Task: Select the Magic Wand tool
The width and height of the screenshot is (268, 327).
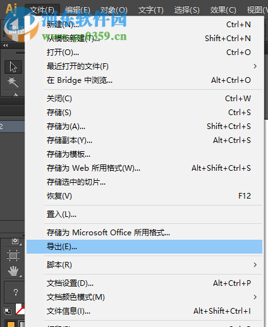Action: (13, 82)
